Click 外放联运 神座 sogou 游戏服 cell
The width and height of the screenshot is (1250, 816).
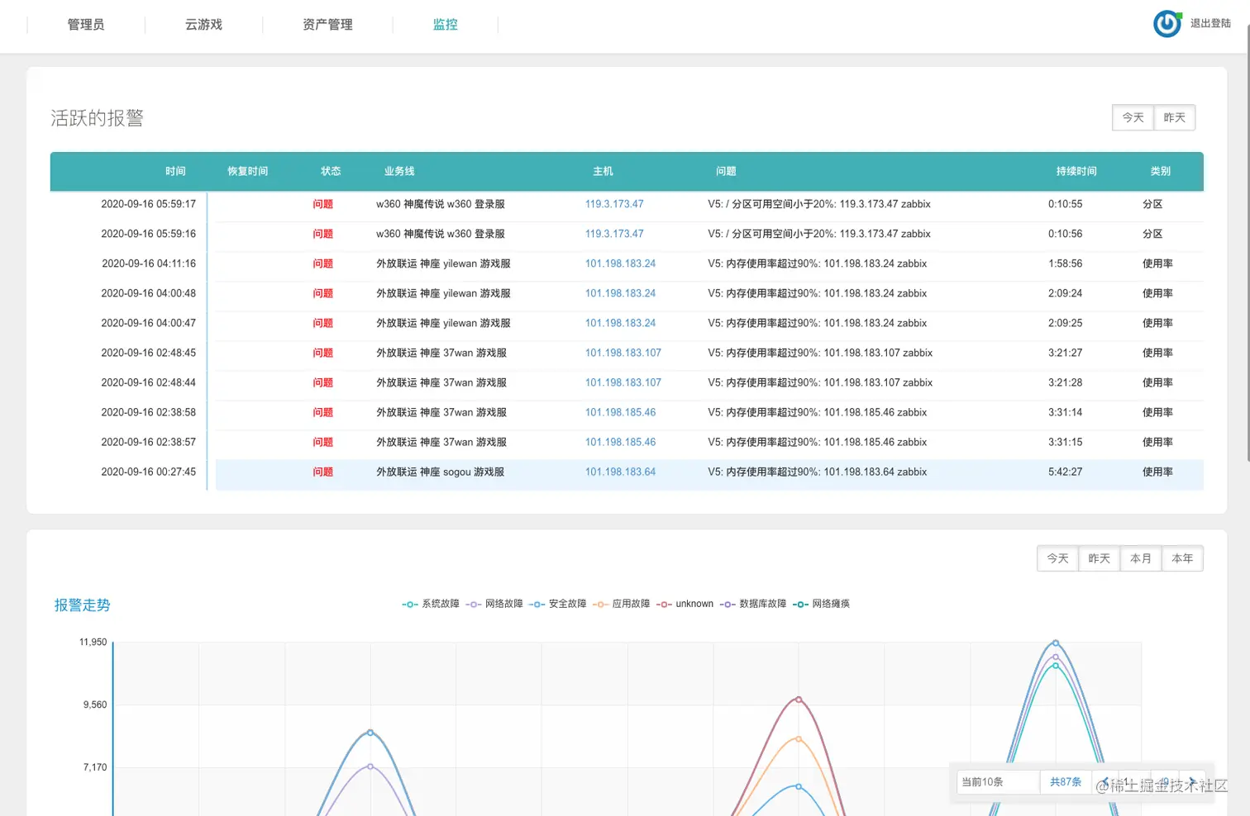(x=440, y=472)
